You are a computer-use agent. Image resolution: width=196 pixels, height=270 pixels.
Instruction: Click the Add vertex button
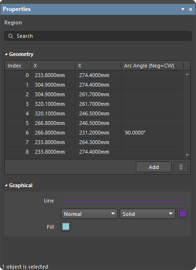click(x=154, y=167)
